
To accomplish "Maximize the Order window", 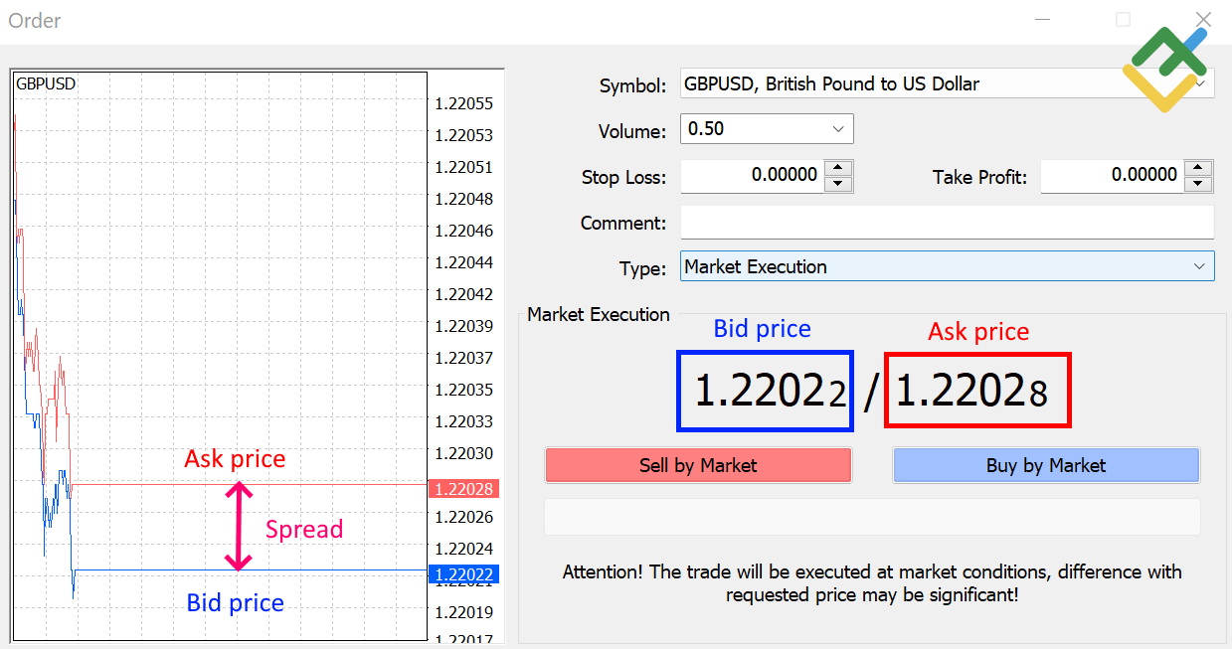I will tap(1124, 19).
